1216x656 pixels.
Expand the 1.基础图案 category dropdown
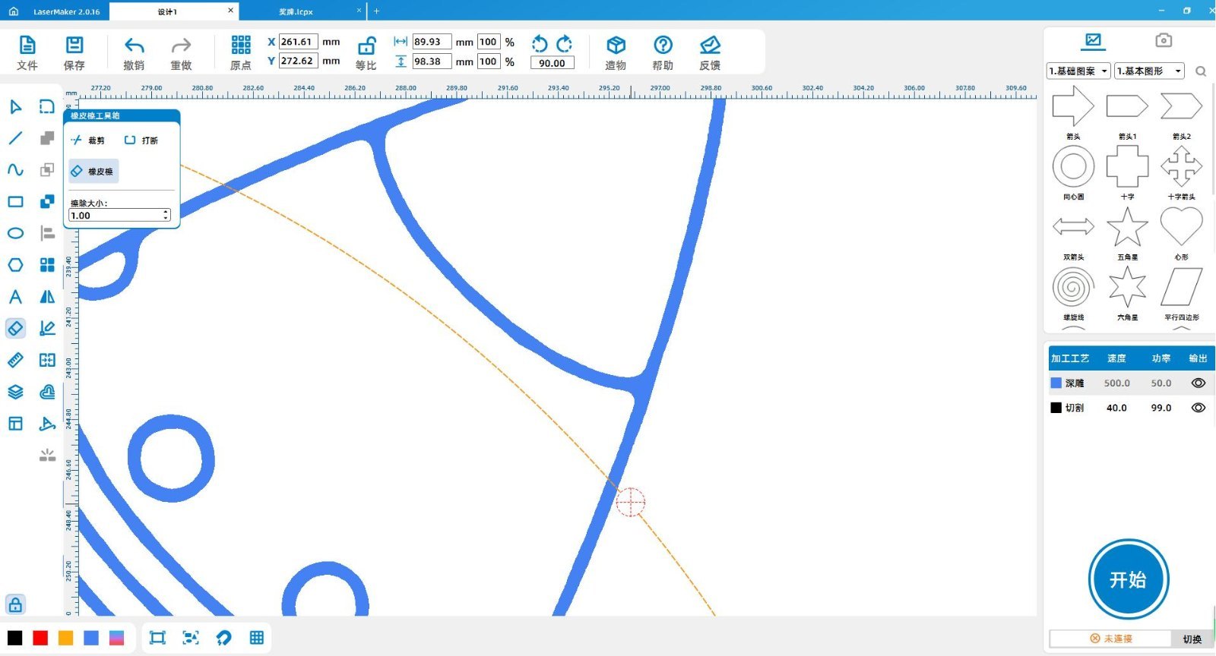[1078, 71]
